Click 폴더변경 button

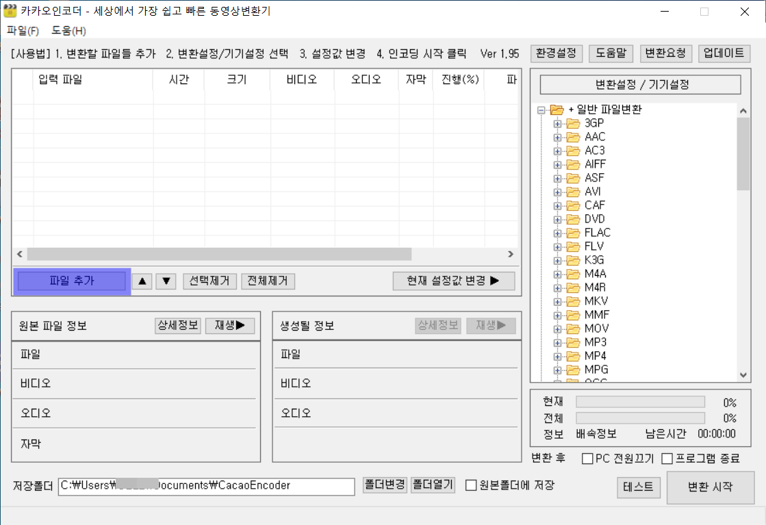pyautogui.click(x=385, y=485)
